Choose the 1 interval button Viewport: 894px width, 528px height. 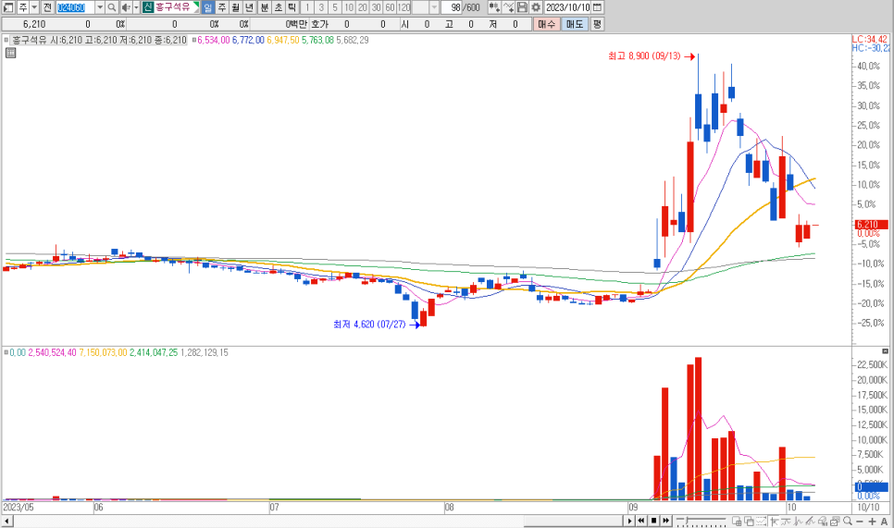[x=307, y=7]
